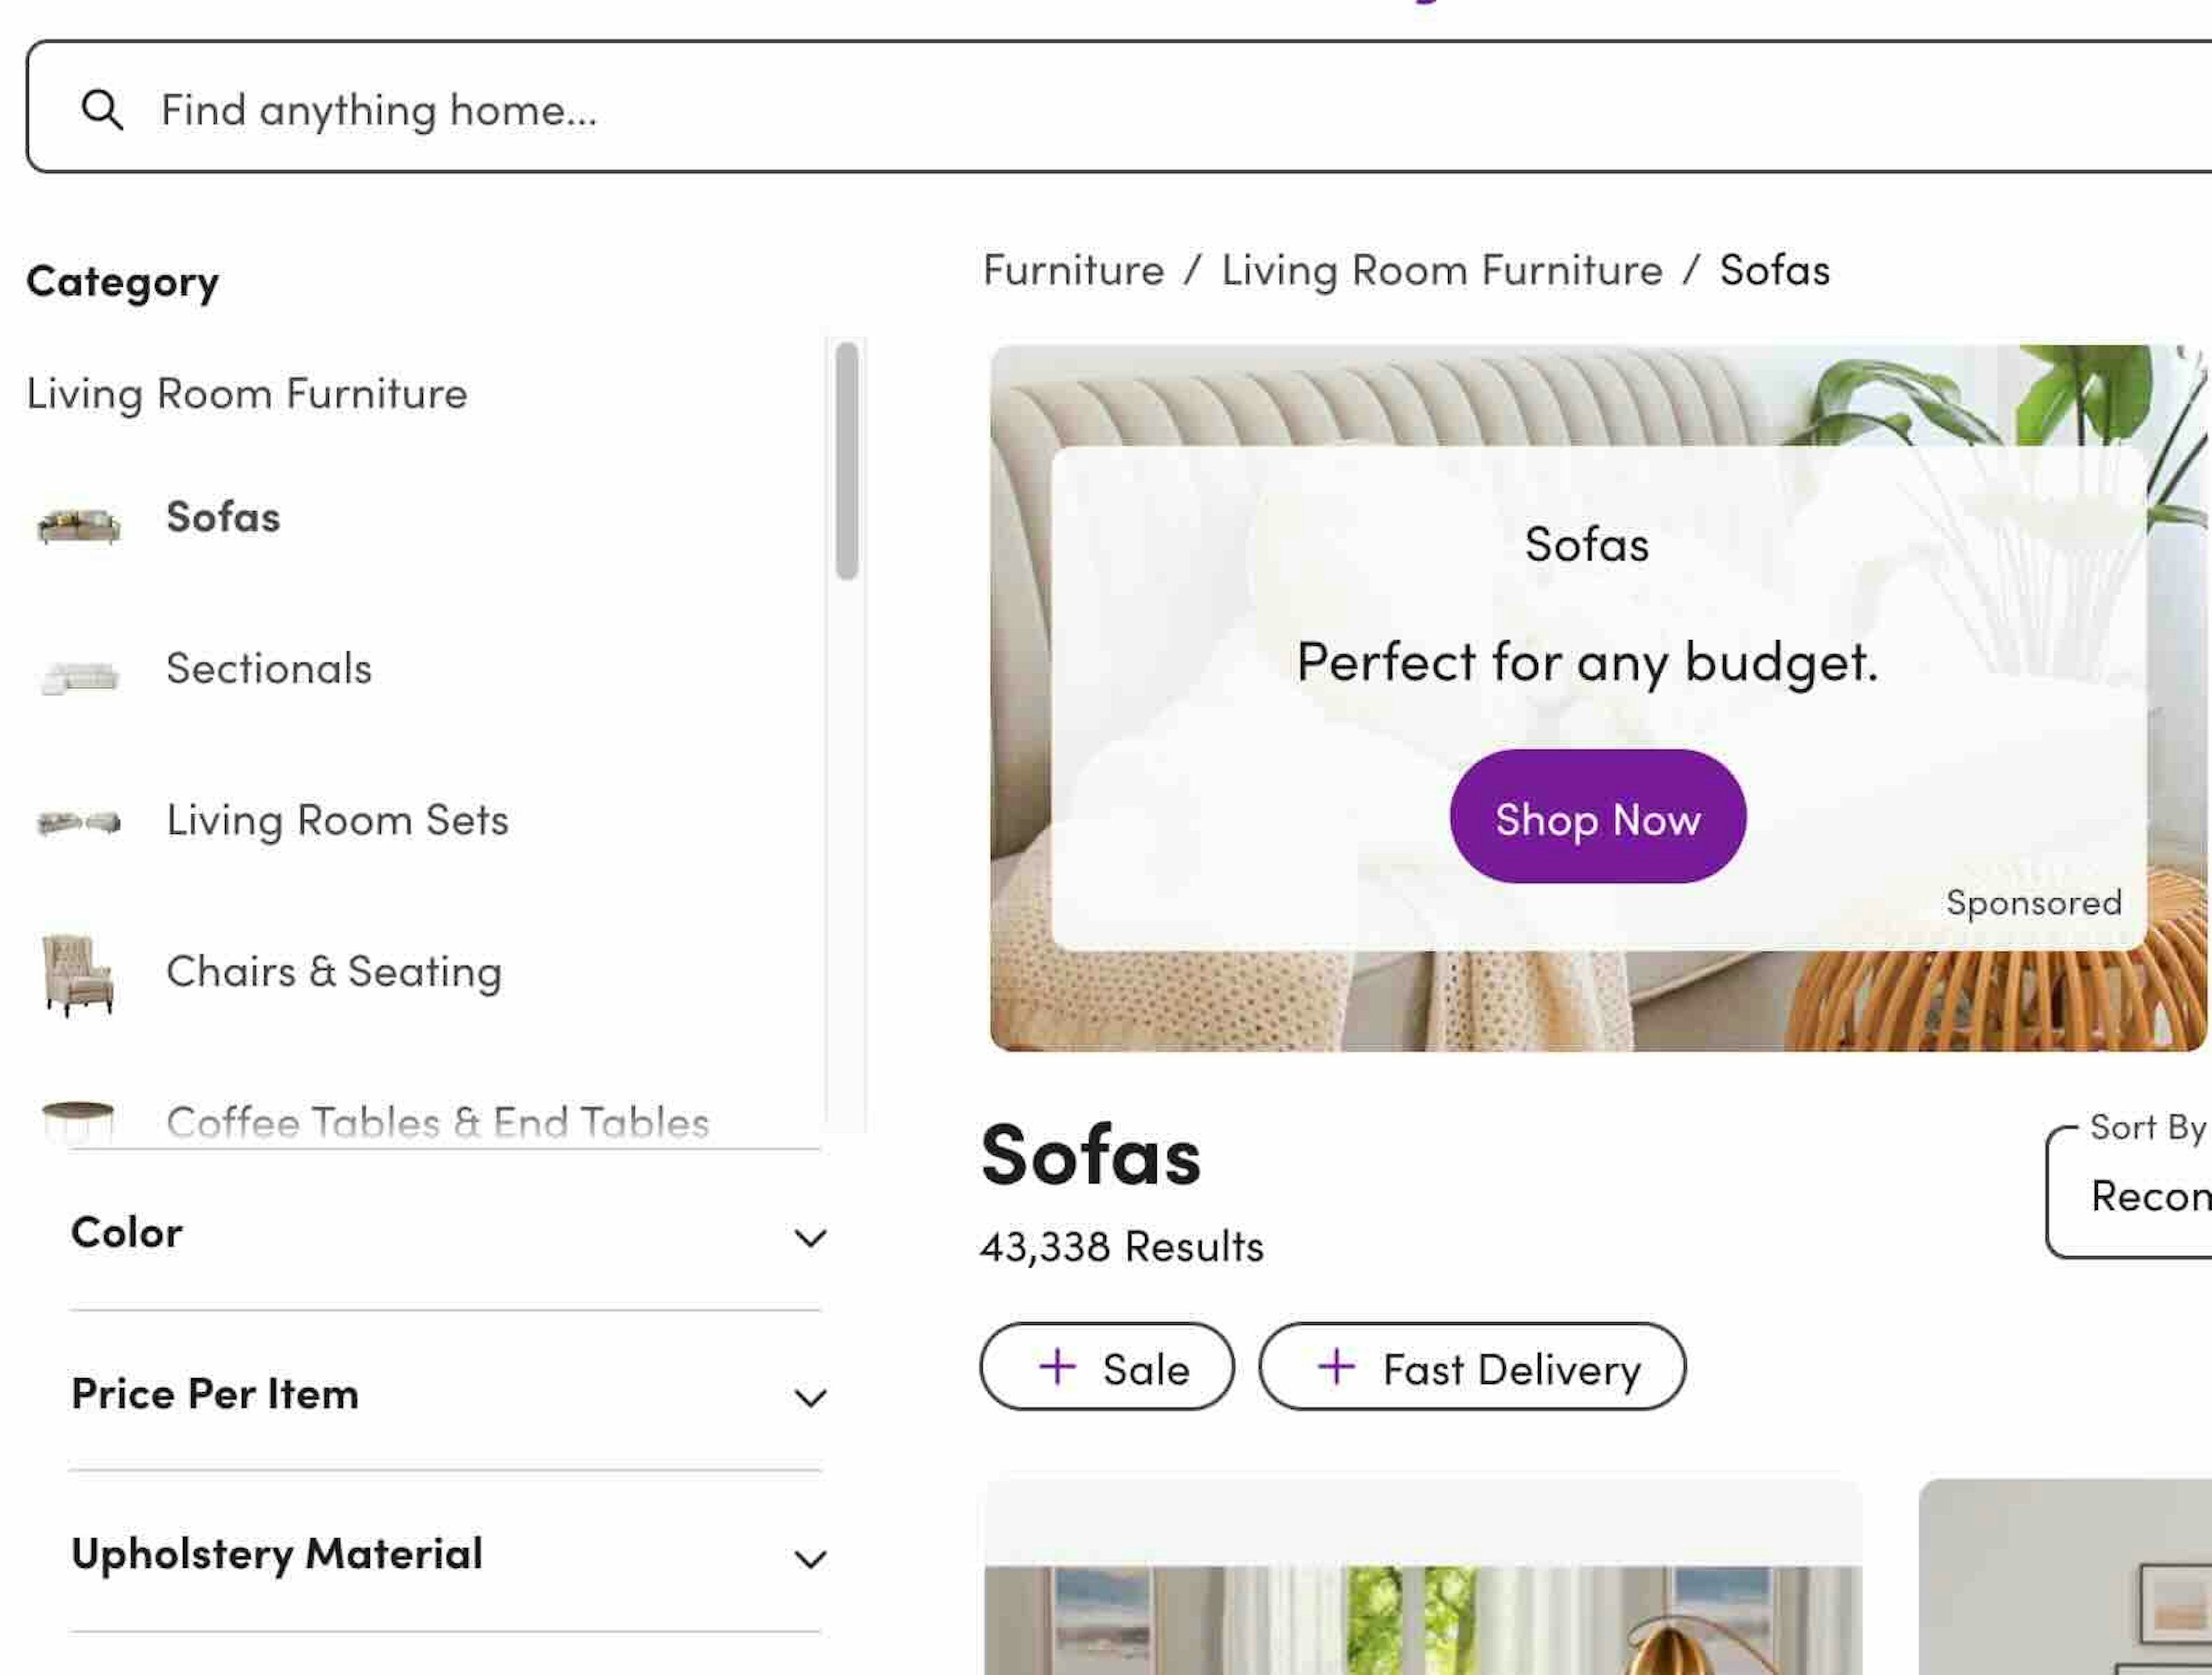Image resolution: width=2212 pixels, height=1675 pixels.
Task: Open Living Room Furniture category heading
Action: [x=247, y=393]
